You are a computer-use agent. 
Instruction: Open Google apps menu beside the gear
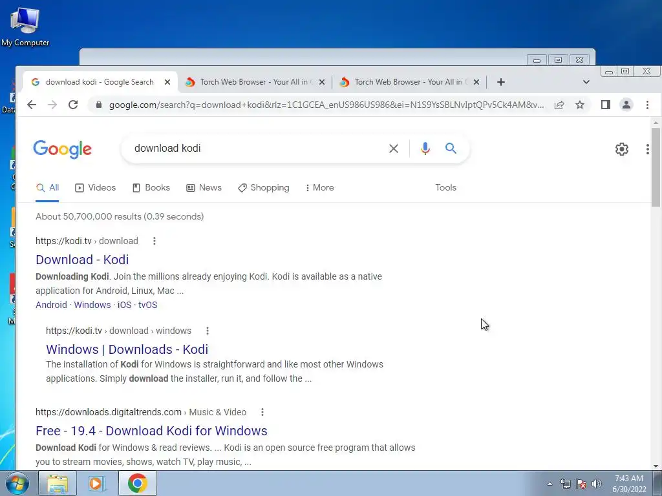[x=647, y=149]
